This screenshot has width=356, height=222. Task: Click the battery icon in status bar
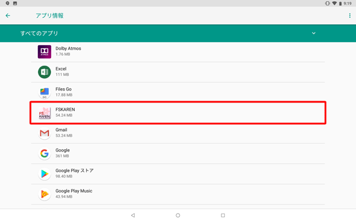(341, 4)
